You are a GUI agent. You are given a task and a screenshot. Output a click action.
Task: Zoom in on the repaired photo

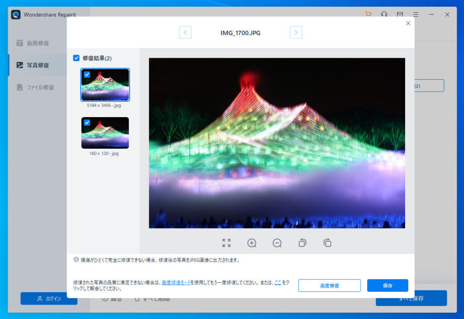[x=252, y=243]
